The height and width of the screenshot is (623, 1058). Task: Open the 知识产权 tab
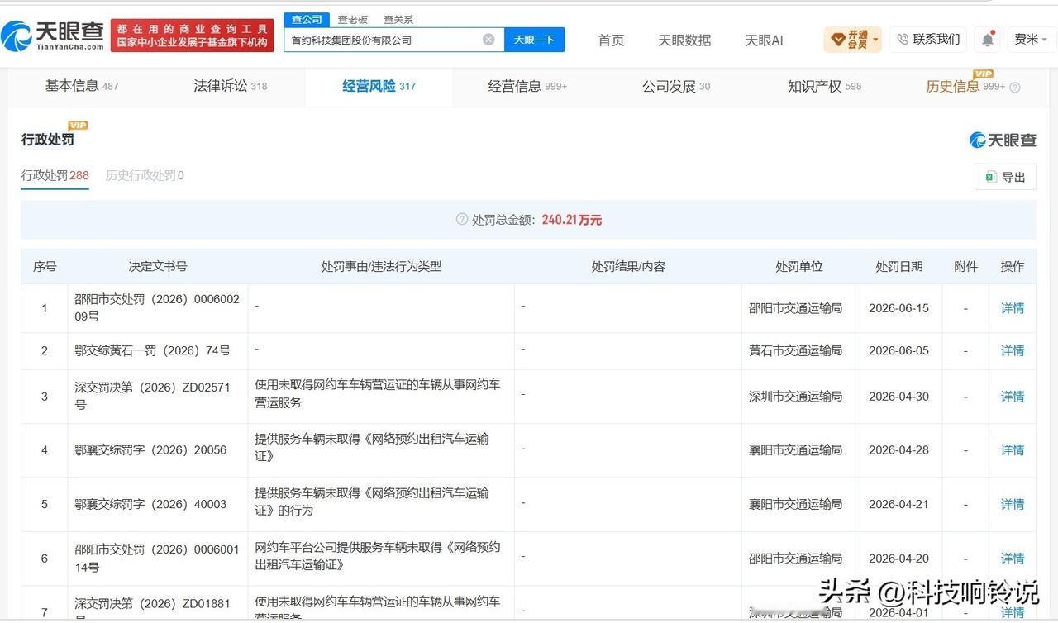824,86
